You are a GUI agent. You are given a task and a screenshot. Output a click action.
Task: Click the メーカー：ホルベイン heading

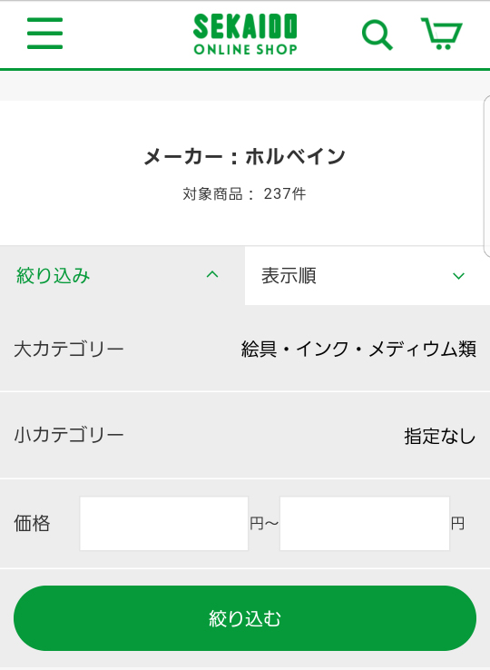(245, 156)
